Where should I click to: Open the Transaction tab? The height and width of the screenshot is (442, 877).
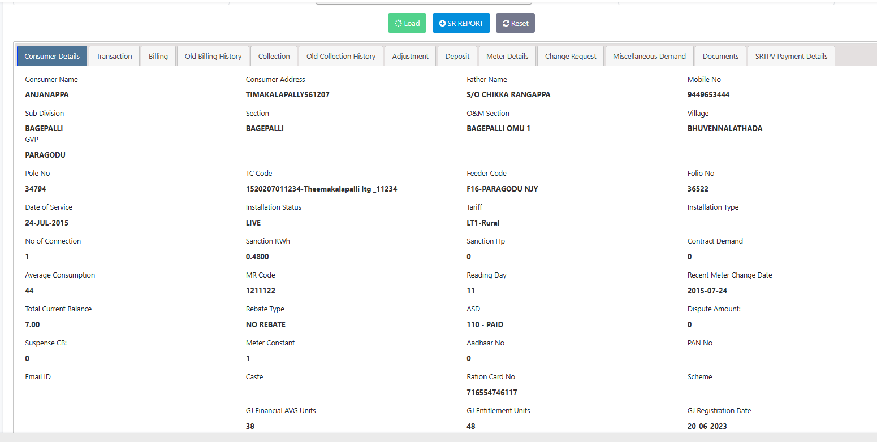click(x=114, y=56)
